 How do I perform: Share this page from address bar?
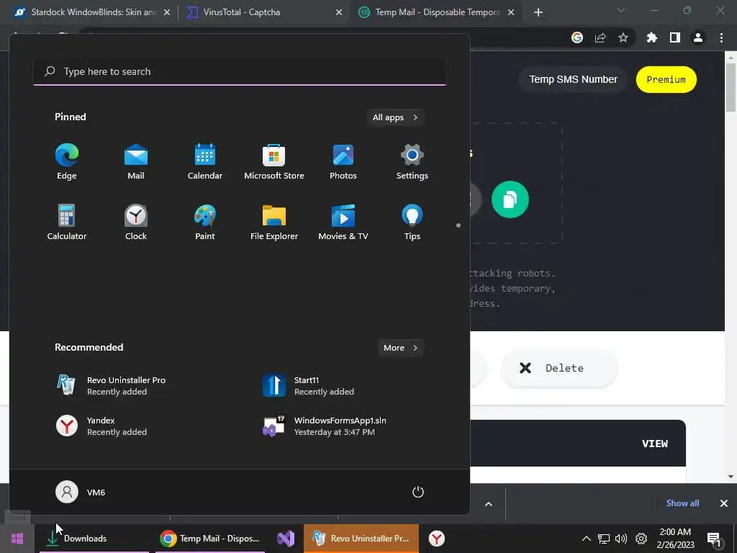[600, 37]
